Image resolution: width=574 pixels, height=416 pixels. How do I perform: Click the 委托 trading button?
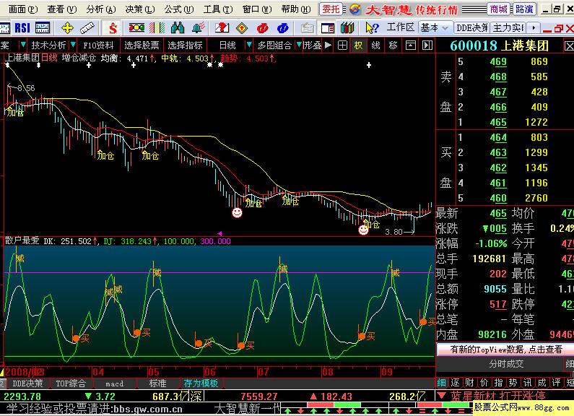(331, 9)
